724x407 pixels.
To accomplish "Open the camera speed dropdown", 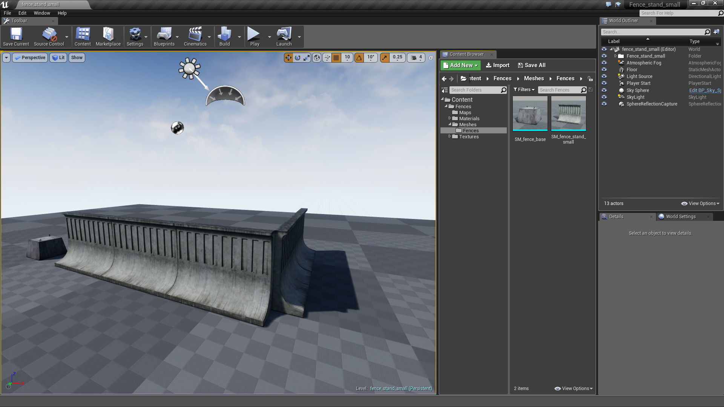I will pyautogui.click(x=416, y=58).
